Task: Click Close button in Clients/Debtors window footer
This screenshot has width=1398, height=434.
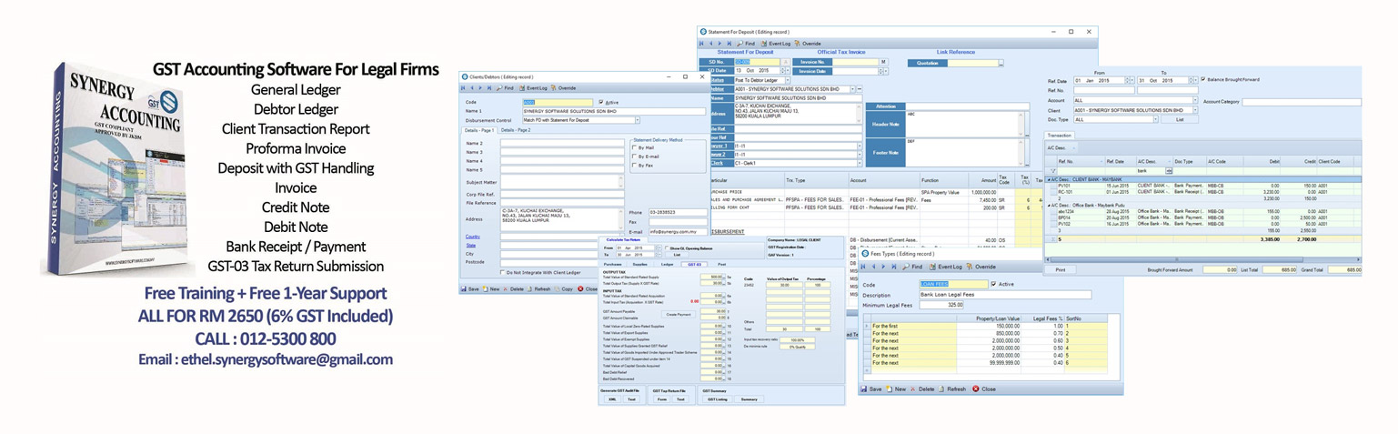Action: point(586,288)
